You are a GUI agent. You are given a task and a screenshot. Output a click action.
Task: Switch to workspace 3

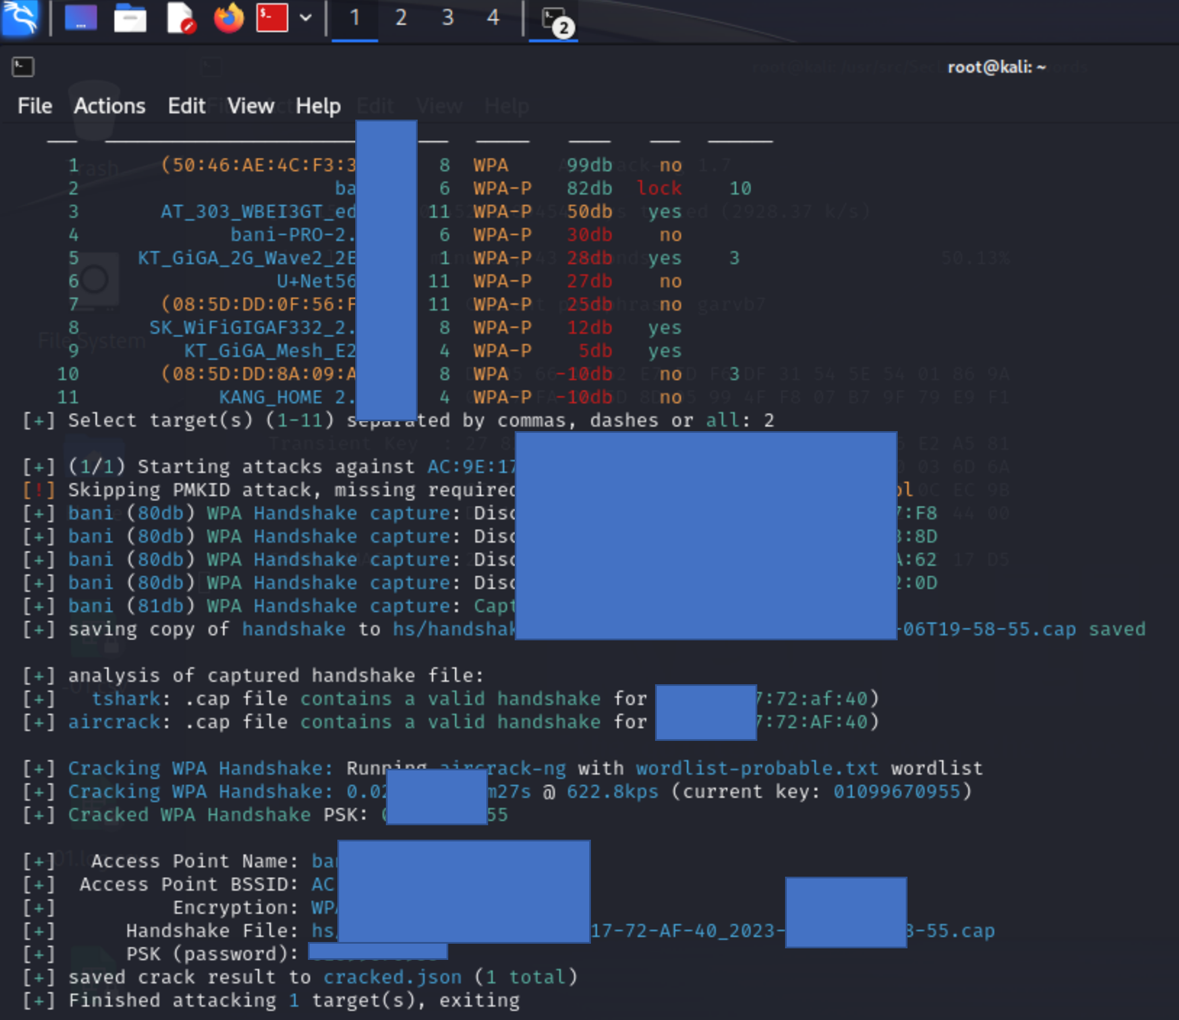click(448, 17)
